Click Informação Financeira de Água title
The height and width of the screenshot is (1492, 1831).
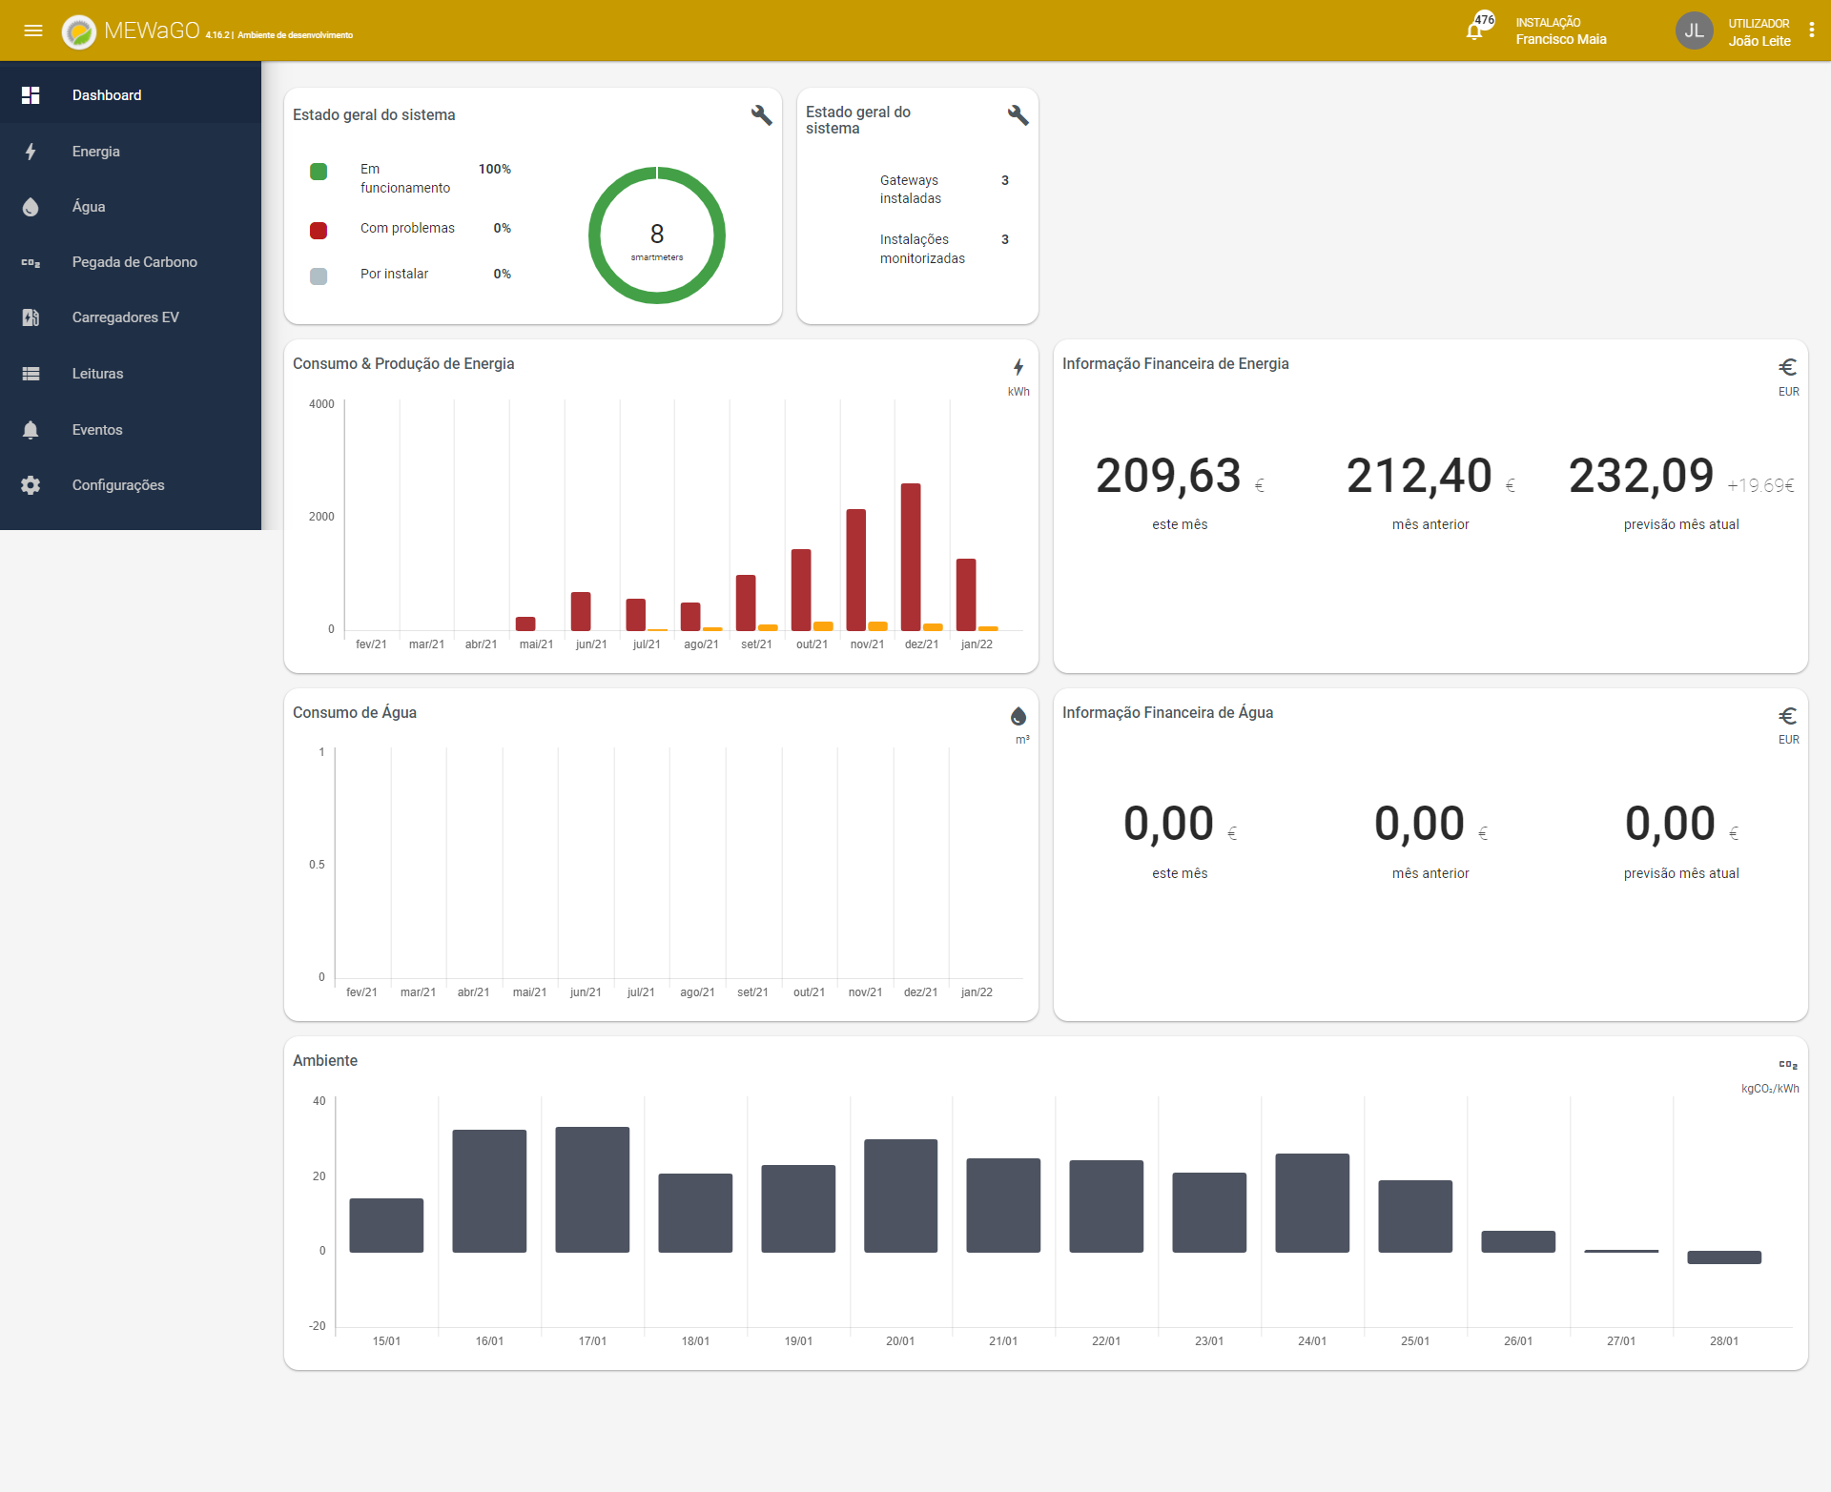click(1167, 713)
